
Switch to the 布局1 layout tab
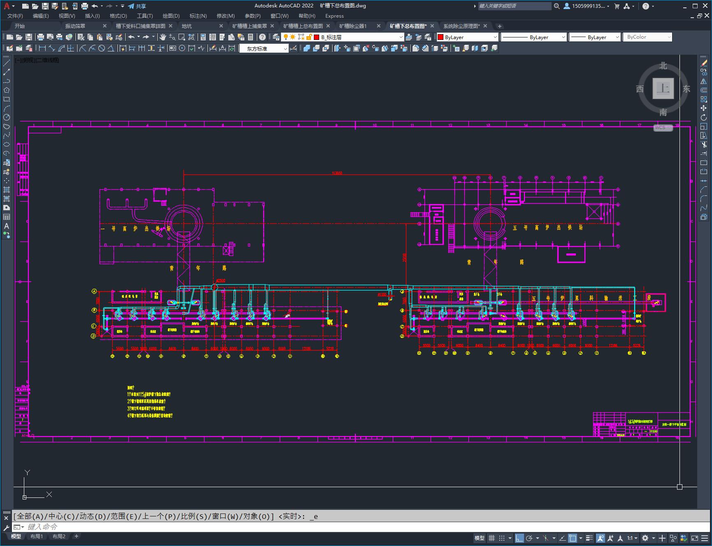pyautogui.click(x=36, y=536)
